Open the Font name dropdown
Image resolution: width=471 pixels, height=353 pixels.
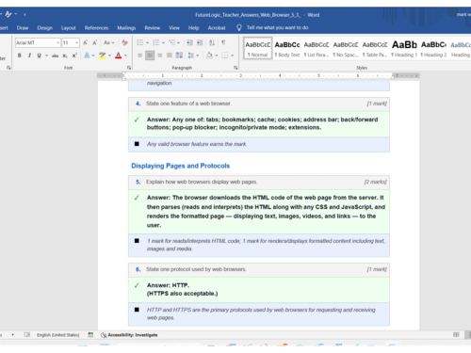click(x=58, y=42)
